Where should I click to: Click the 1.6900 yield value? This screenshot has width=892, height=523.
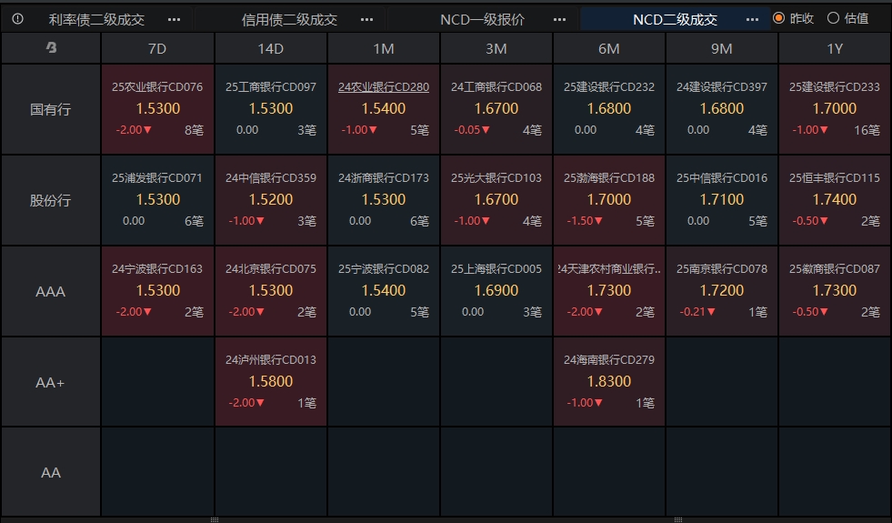(496, 290)
